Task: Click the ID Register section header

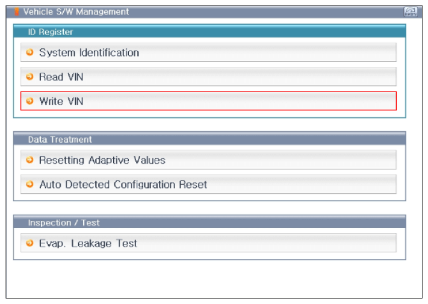Action: point(209,31)
